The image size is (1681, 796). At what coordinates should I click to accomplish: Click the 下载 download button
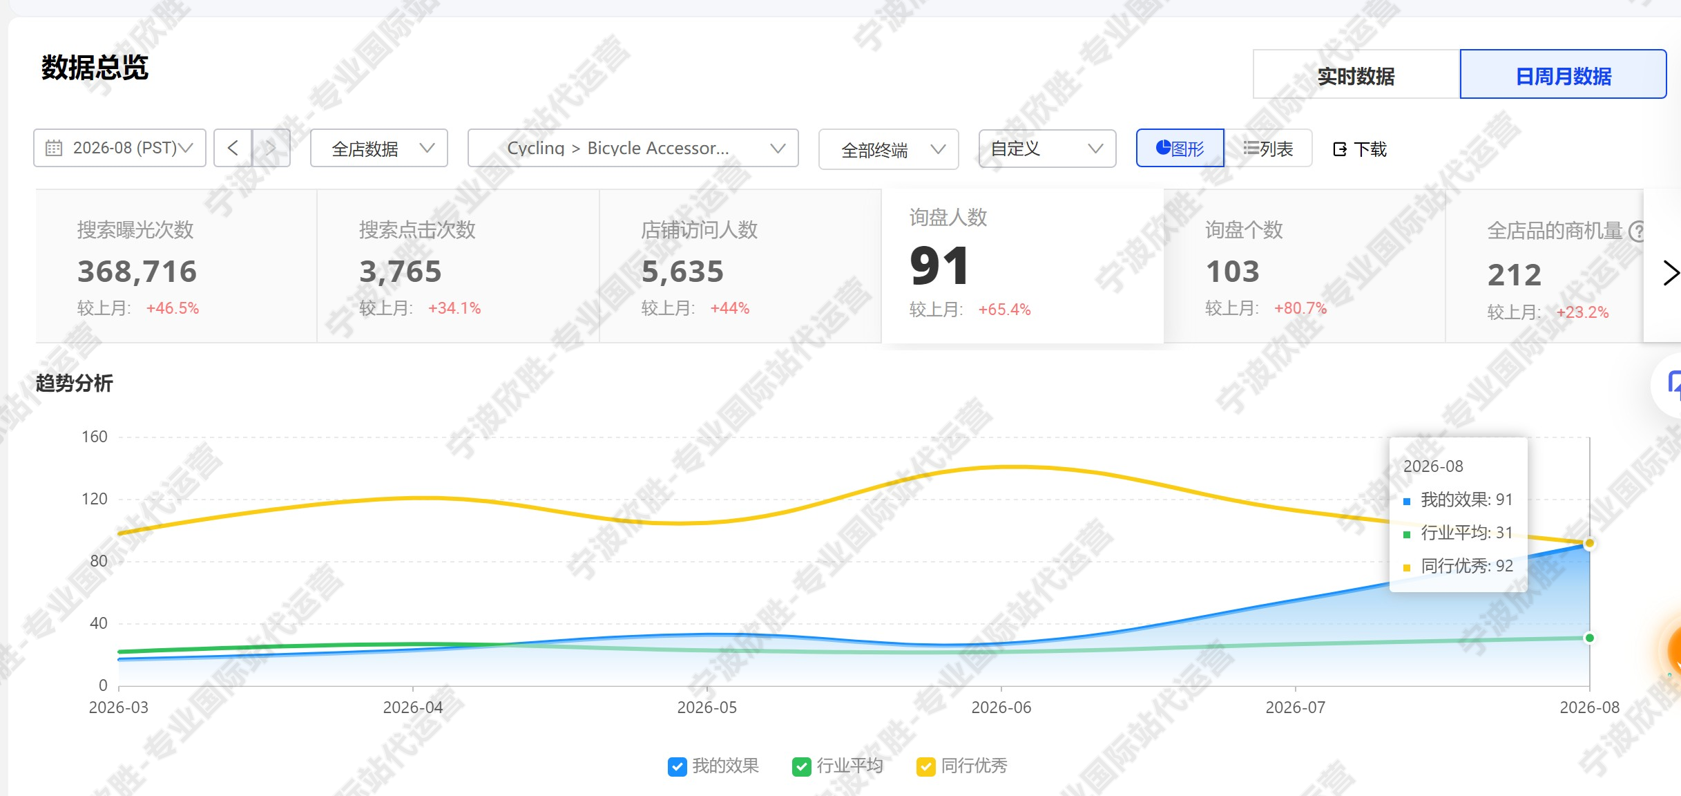(x=1360, y=149)
